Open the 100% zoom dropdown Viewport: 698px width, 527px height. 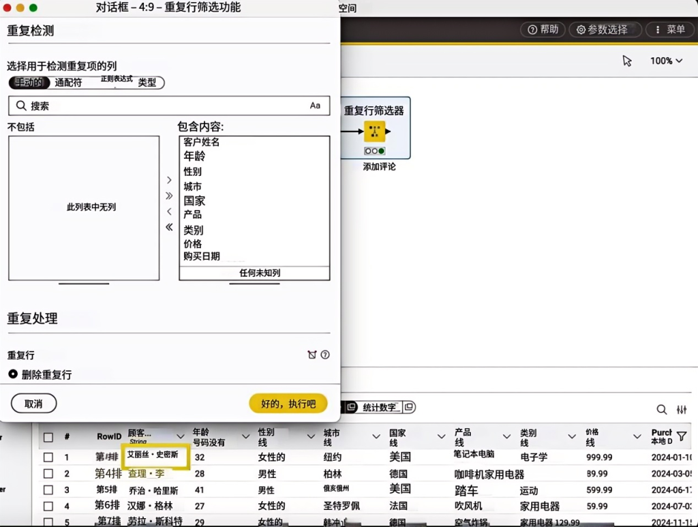[x=666, y=61]
